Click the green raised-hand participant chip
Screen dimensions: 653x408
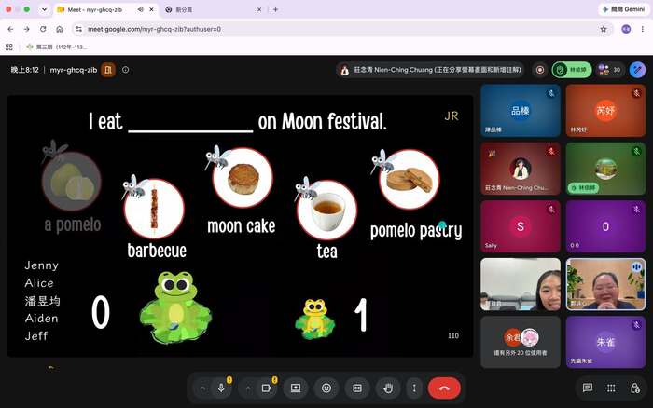[572, 70]
